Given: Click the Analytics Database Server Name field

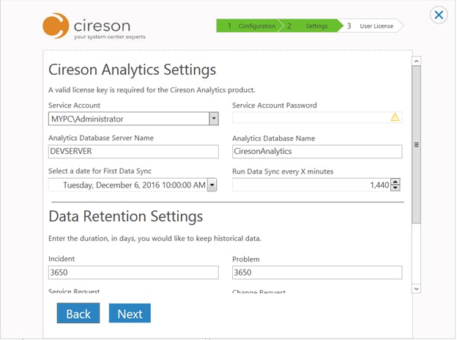Looking at the screenshot, I should (133, 152).
